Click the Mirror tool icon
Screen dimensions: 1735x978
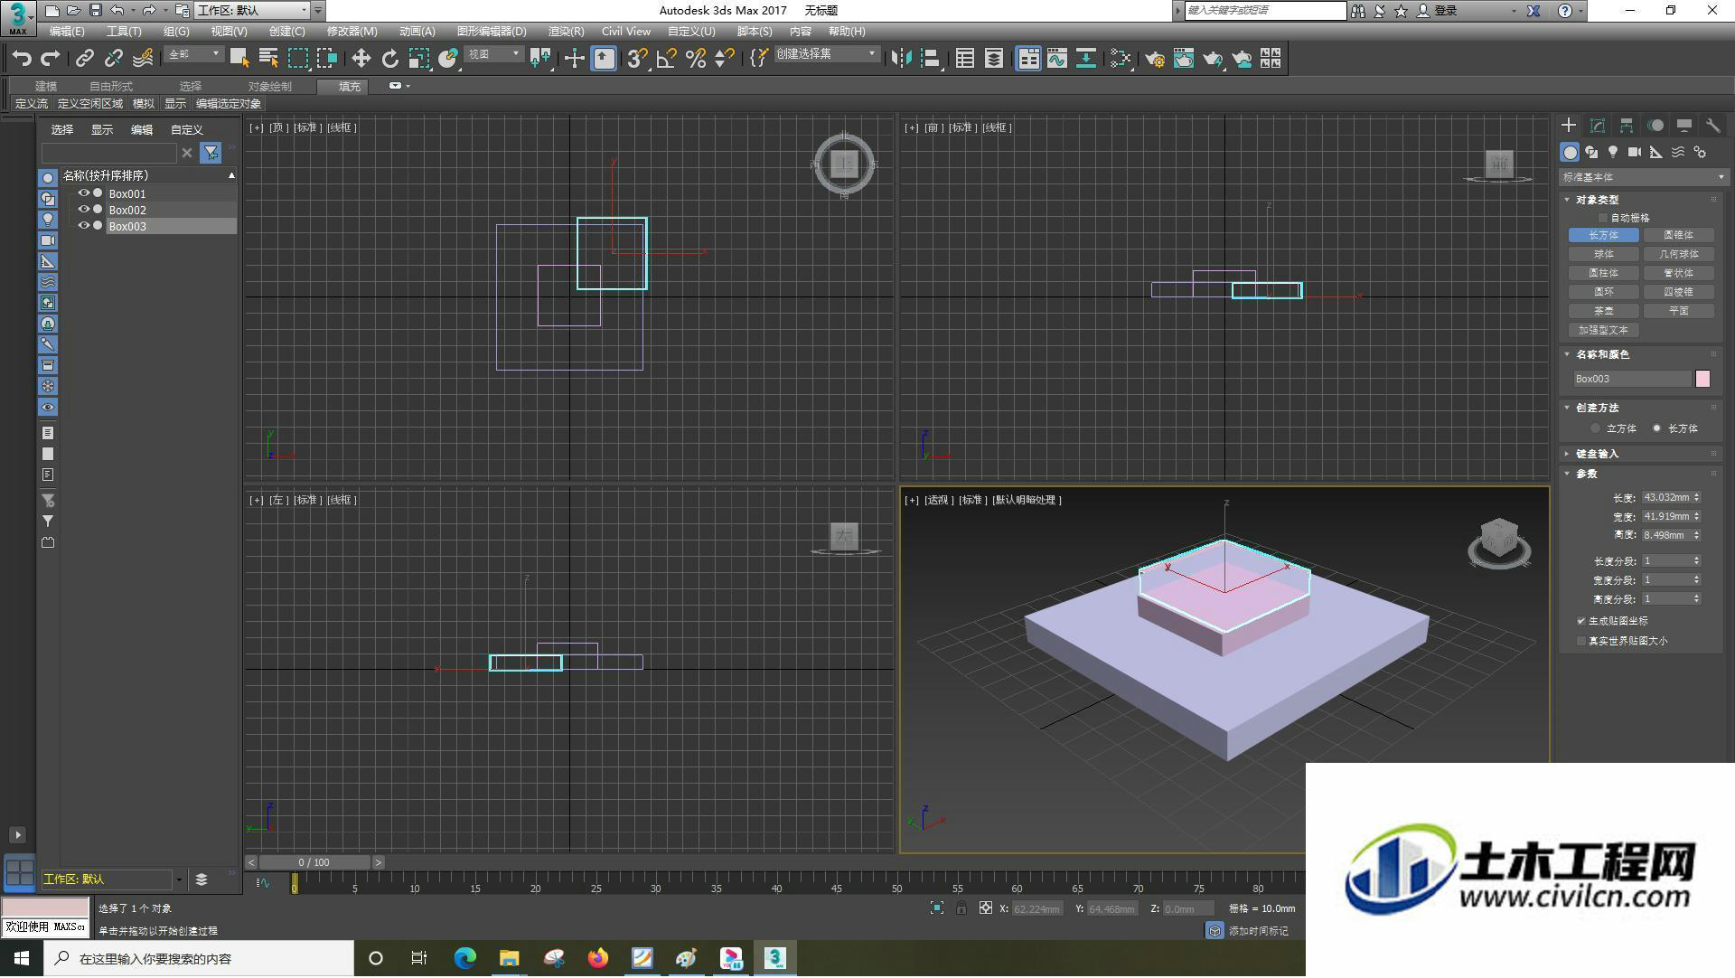click(901, 59)
